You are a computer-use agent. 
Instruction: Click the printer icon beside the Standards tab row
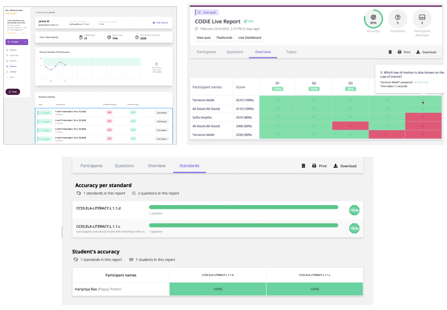pyautogui.click(x=314, y=166)
